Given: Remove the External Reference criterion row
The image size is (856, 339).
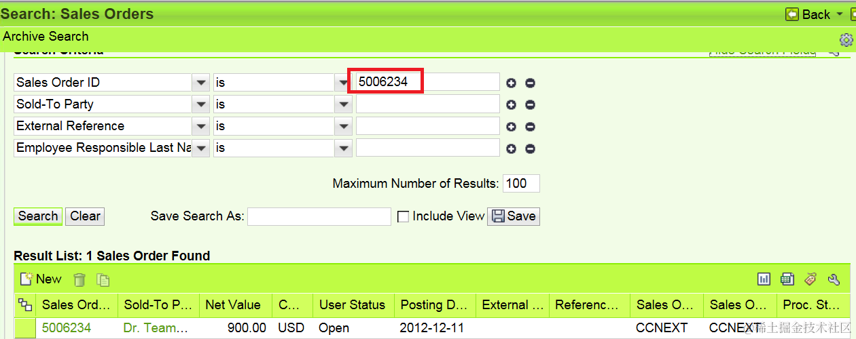Looking at the screenshot, I should point(531,127).
